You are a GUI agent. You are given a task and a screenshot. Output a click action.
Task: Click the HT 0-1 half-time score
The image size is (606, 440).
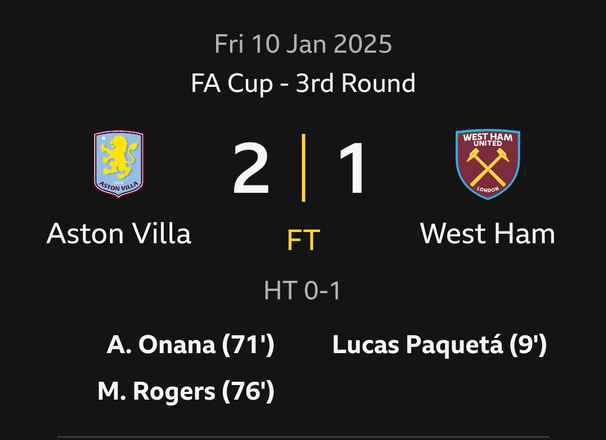point(302,290)
